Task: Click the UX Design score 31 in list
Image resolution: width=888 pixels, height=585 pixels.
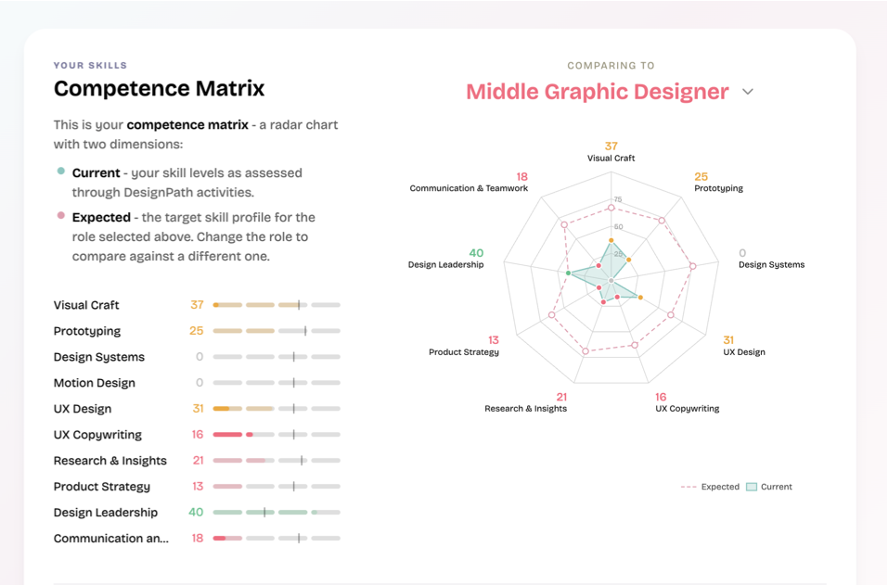Action: 198,409
